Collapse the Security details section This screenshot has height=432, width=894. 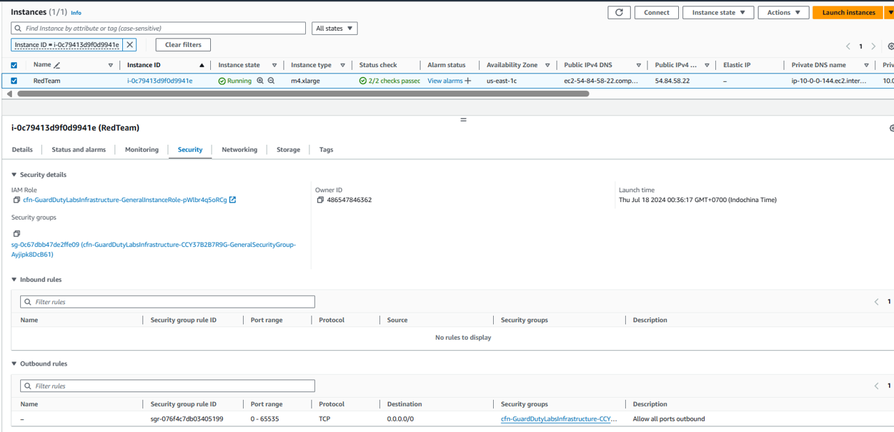(14, 175)
